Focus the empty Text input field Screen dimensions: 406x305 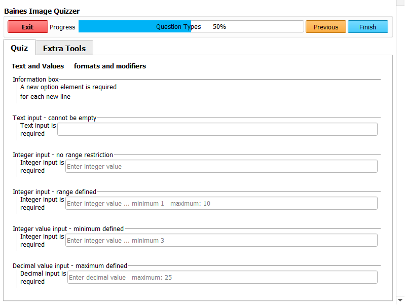pyautogui.click(x=217, y=129)
